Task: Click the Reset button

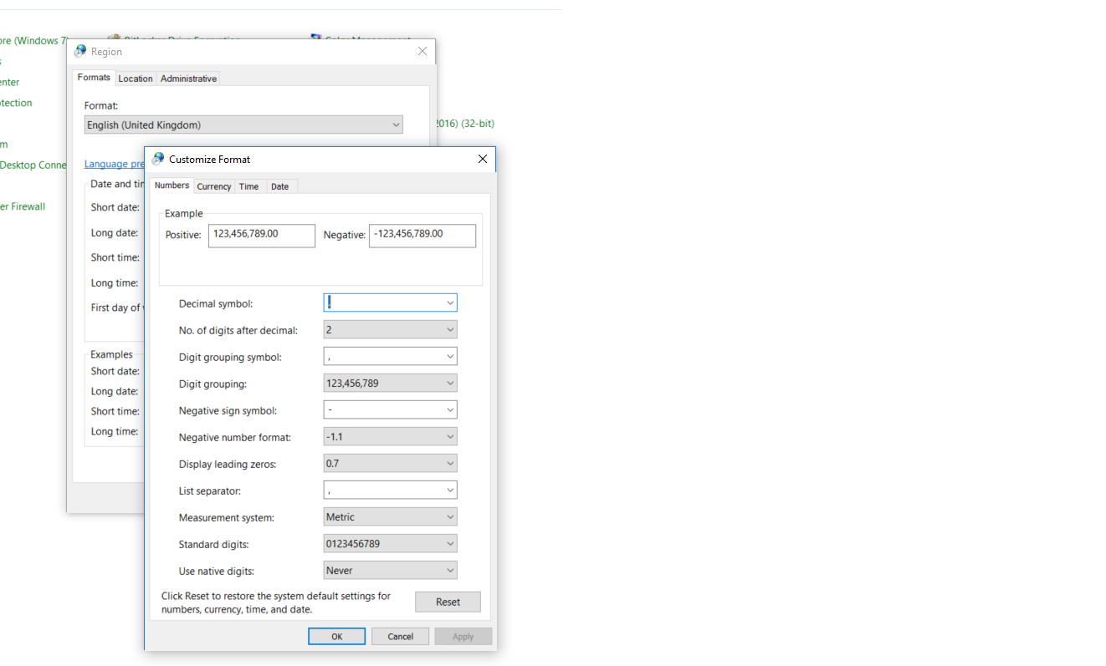Action: click(x=448, y=602)
